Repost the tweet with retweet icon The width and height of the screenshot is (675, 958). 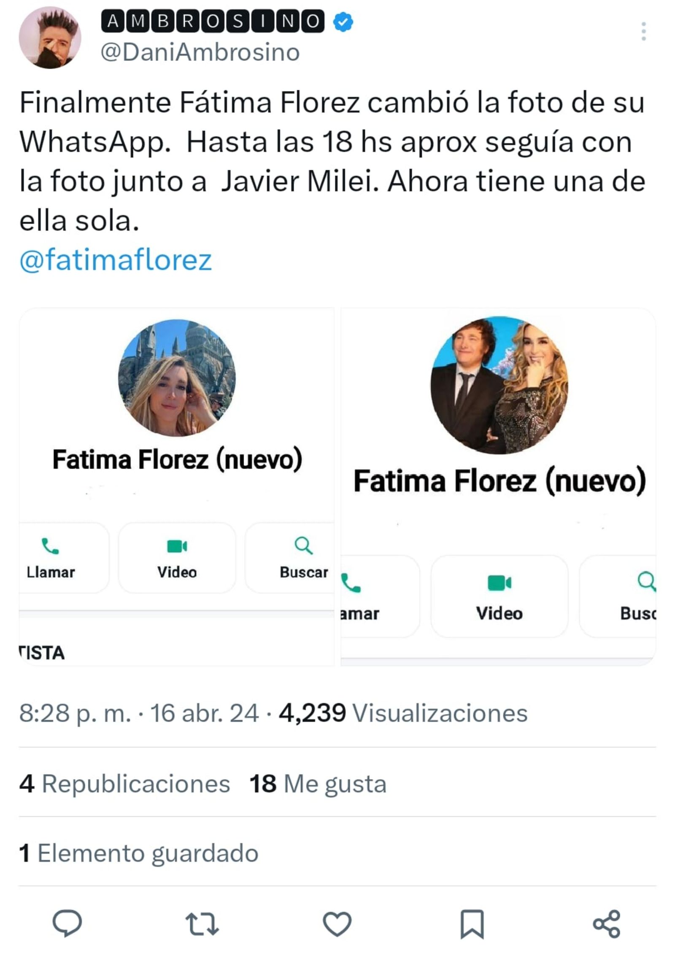pyautogui.click(x=202, y=923)
